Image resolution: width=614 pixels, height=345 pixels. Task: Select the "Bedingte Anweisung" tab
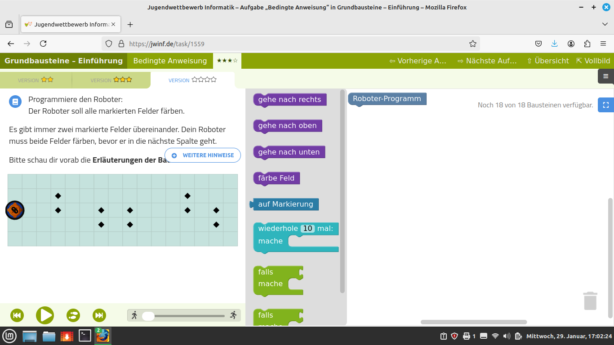pyautogui.click(x=169, y=60)
